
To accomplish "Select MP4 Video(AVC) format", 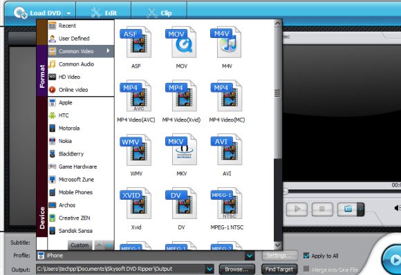I will click(136, 96).
